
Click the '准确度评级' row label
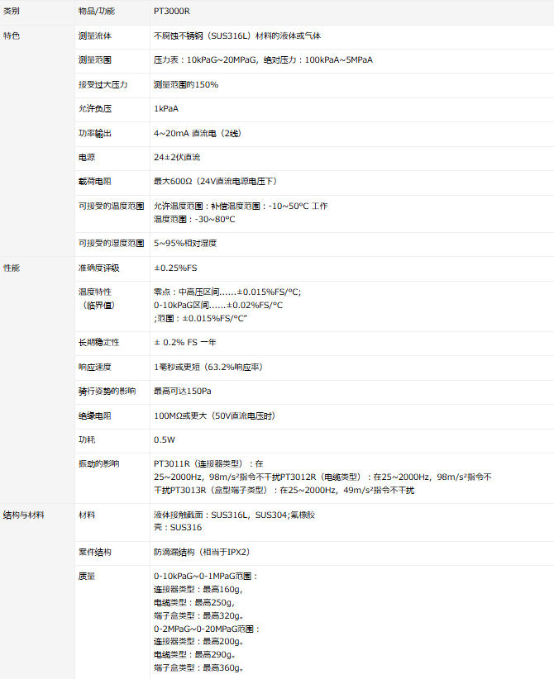pyautogui.click(x=99, y=268)
